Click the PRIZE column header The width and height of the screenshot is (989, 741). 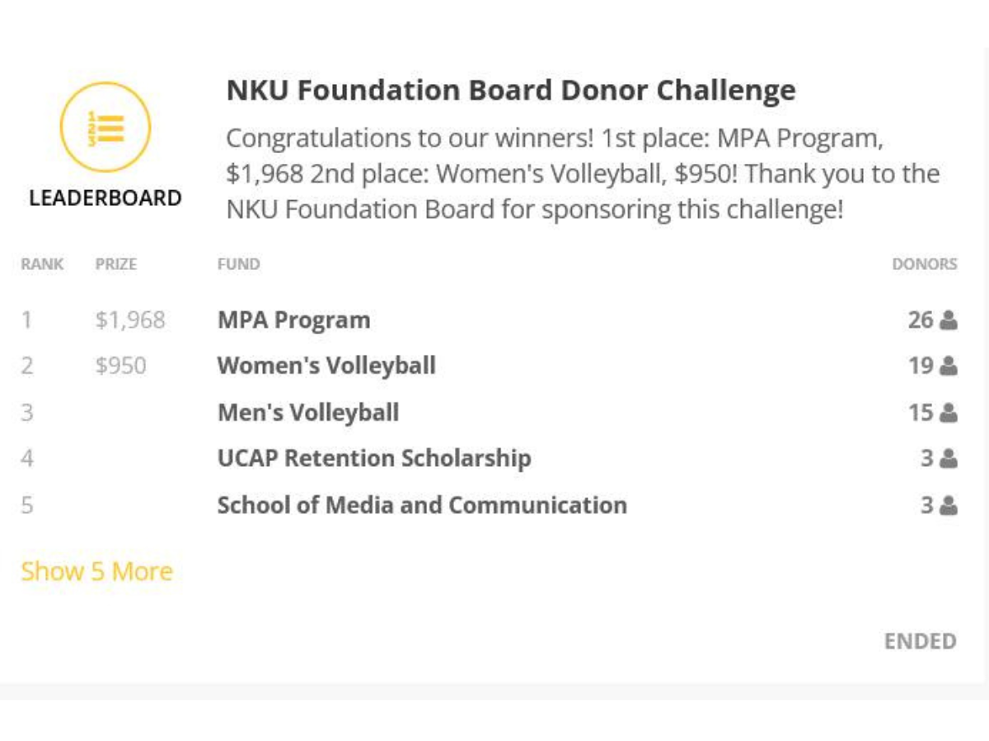[116, 263]
